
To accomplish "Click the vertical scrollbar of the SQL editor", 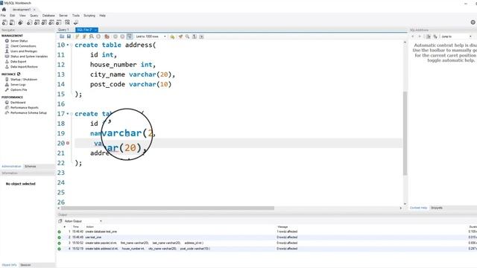I will point(405,133).
